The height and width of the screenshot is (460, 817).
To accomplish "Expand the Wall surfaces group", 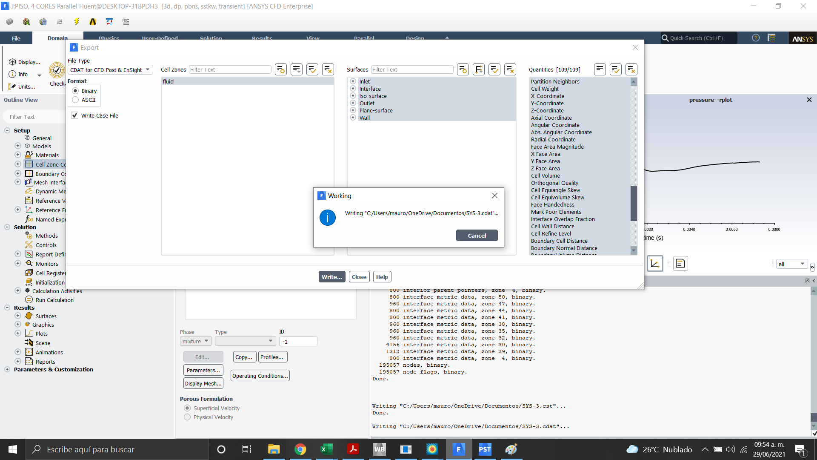I will click(353, 118).
